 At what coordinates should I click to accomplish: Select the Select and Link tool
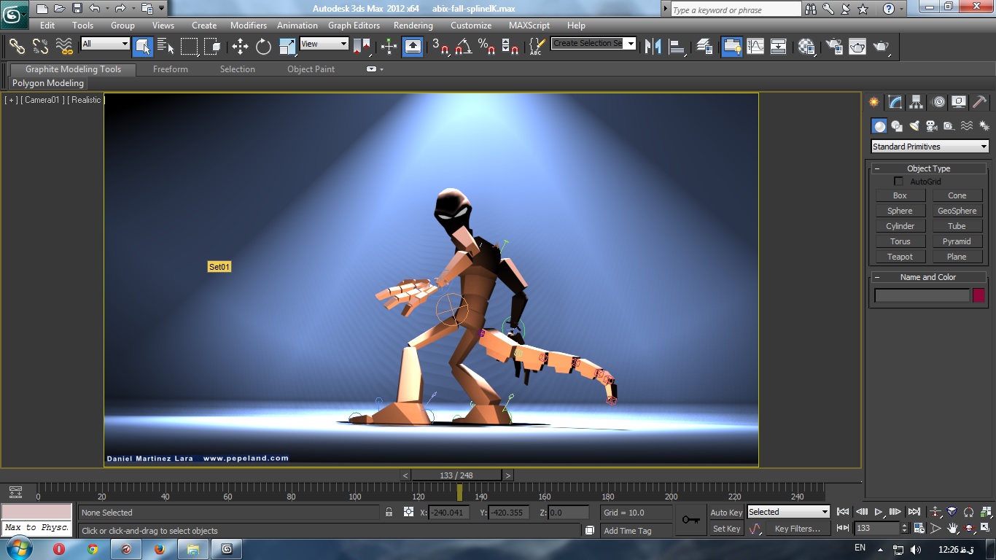point(17,47)
